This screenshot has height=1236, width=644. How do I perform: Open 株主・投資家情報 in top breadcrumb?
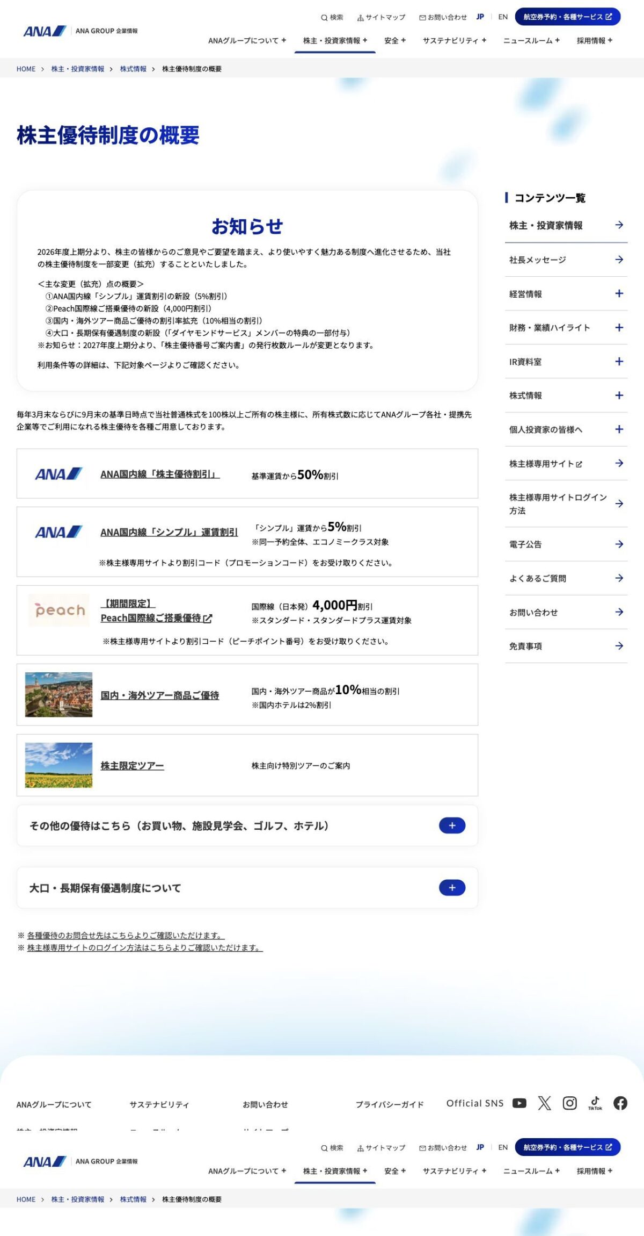pyautogui.click(x=78, y=69)
